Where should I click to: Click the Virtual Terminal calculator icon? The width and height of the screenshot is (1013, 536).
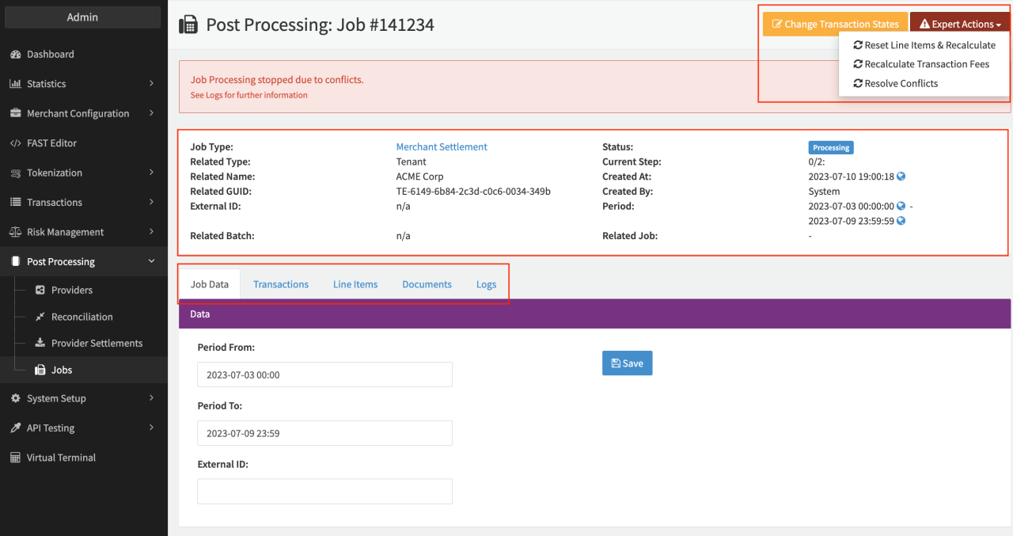pyautogui.click(x=15, y=458)
